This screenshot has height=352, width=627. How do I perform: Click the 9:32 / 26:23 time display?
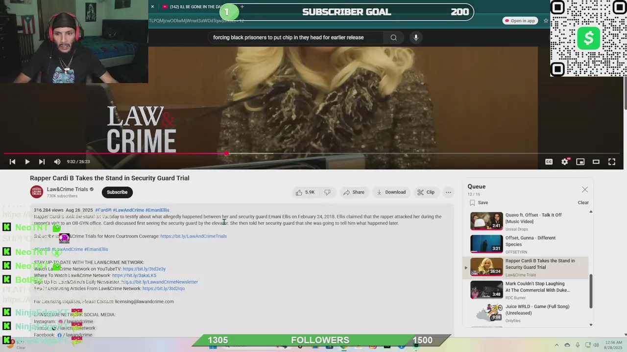(x=78, y=162)
